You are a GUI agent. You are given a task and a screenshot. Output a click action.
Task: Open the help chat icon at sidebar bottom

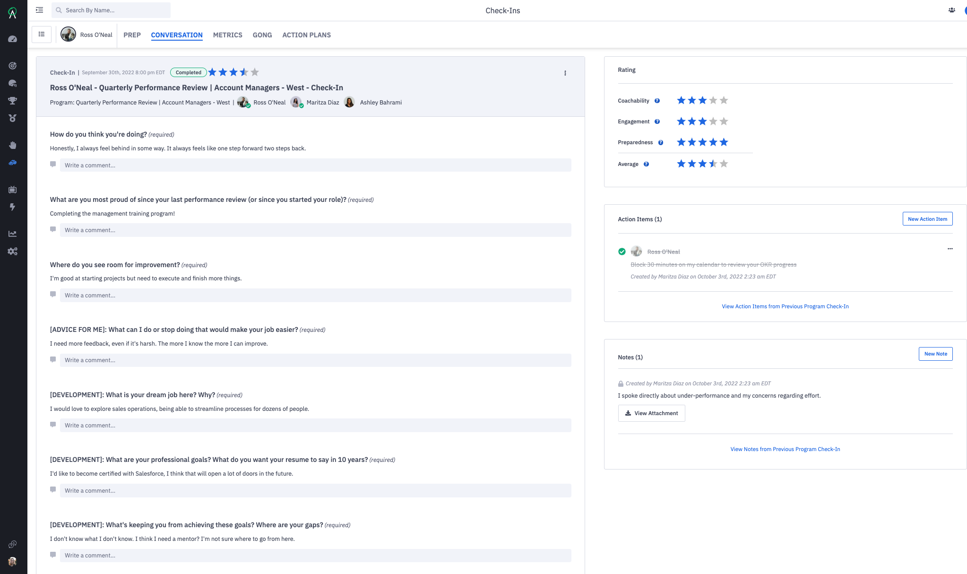(x=12, y=544)
